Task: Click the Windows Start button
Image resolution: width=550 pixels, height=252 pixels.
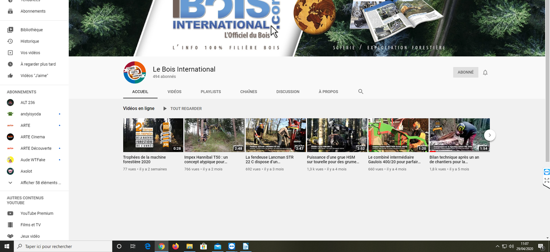Action: [7, 247]
